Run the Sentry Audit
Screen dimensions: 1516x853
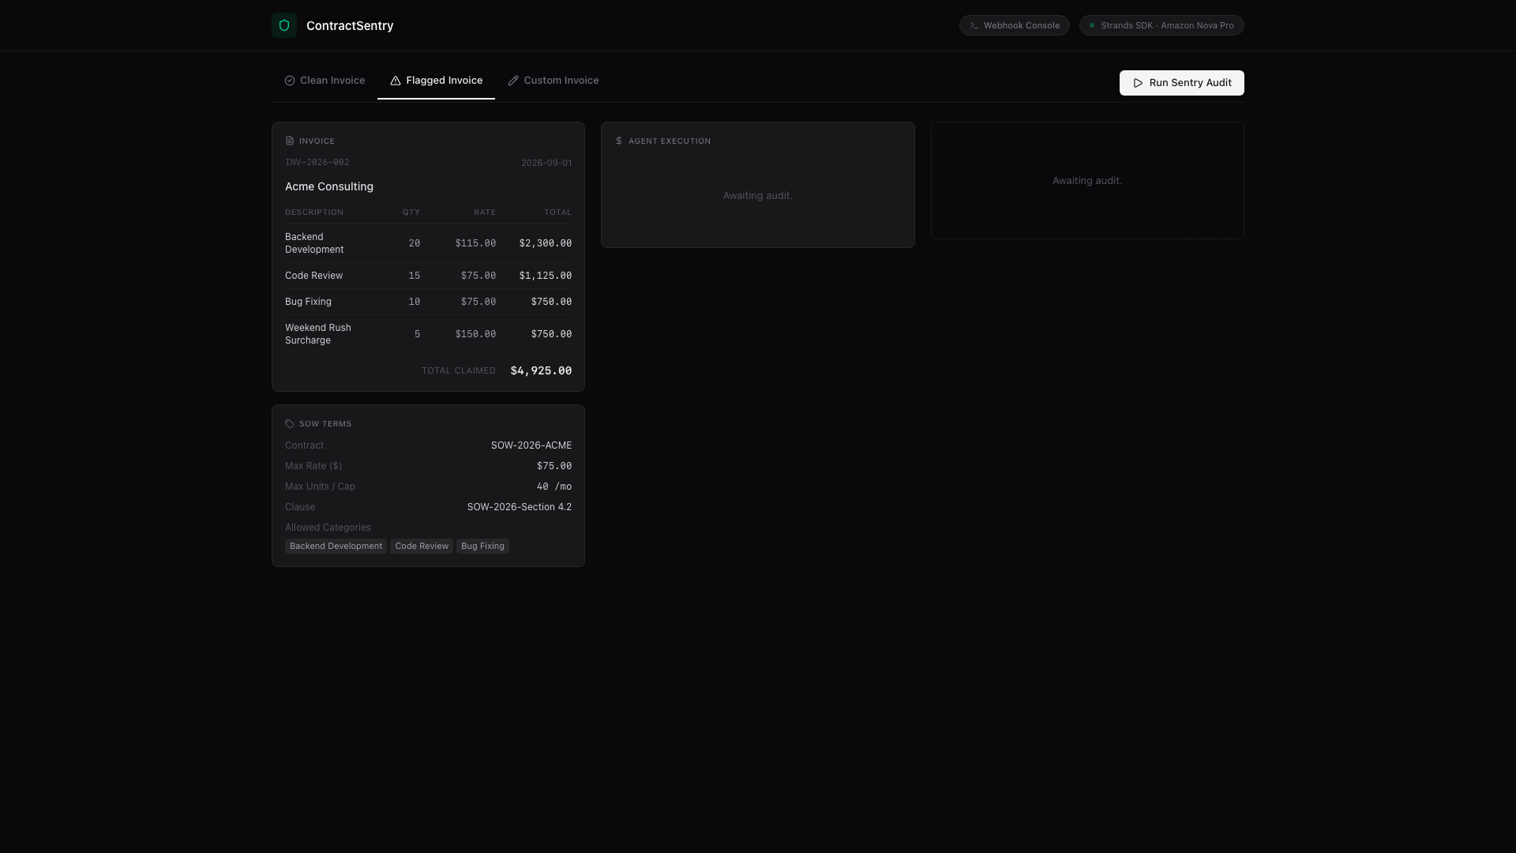point(1181,83)
